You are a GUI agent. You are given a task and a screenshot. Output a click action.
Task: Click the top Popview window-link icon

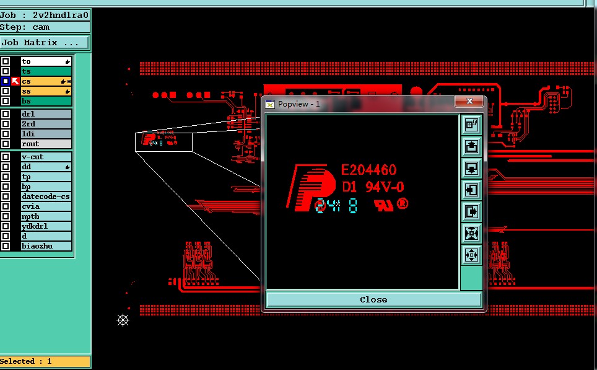click(471, 125)
